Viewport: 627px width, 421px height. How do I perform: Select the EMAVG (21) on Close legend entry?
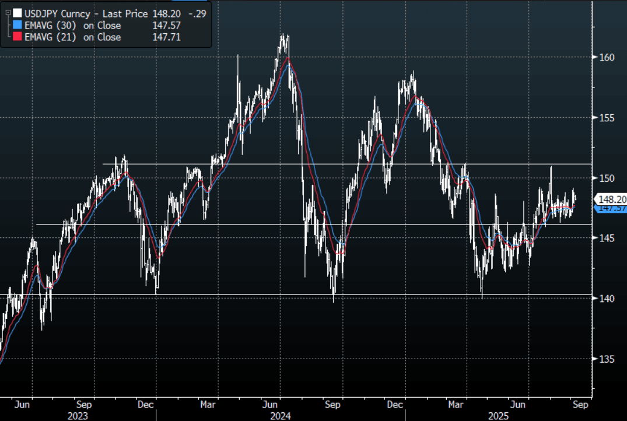(x=73, y=37)
